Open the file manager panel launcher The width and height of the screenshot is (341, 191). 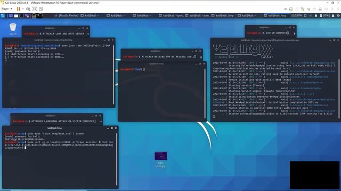click(x=16, y=15)
